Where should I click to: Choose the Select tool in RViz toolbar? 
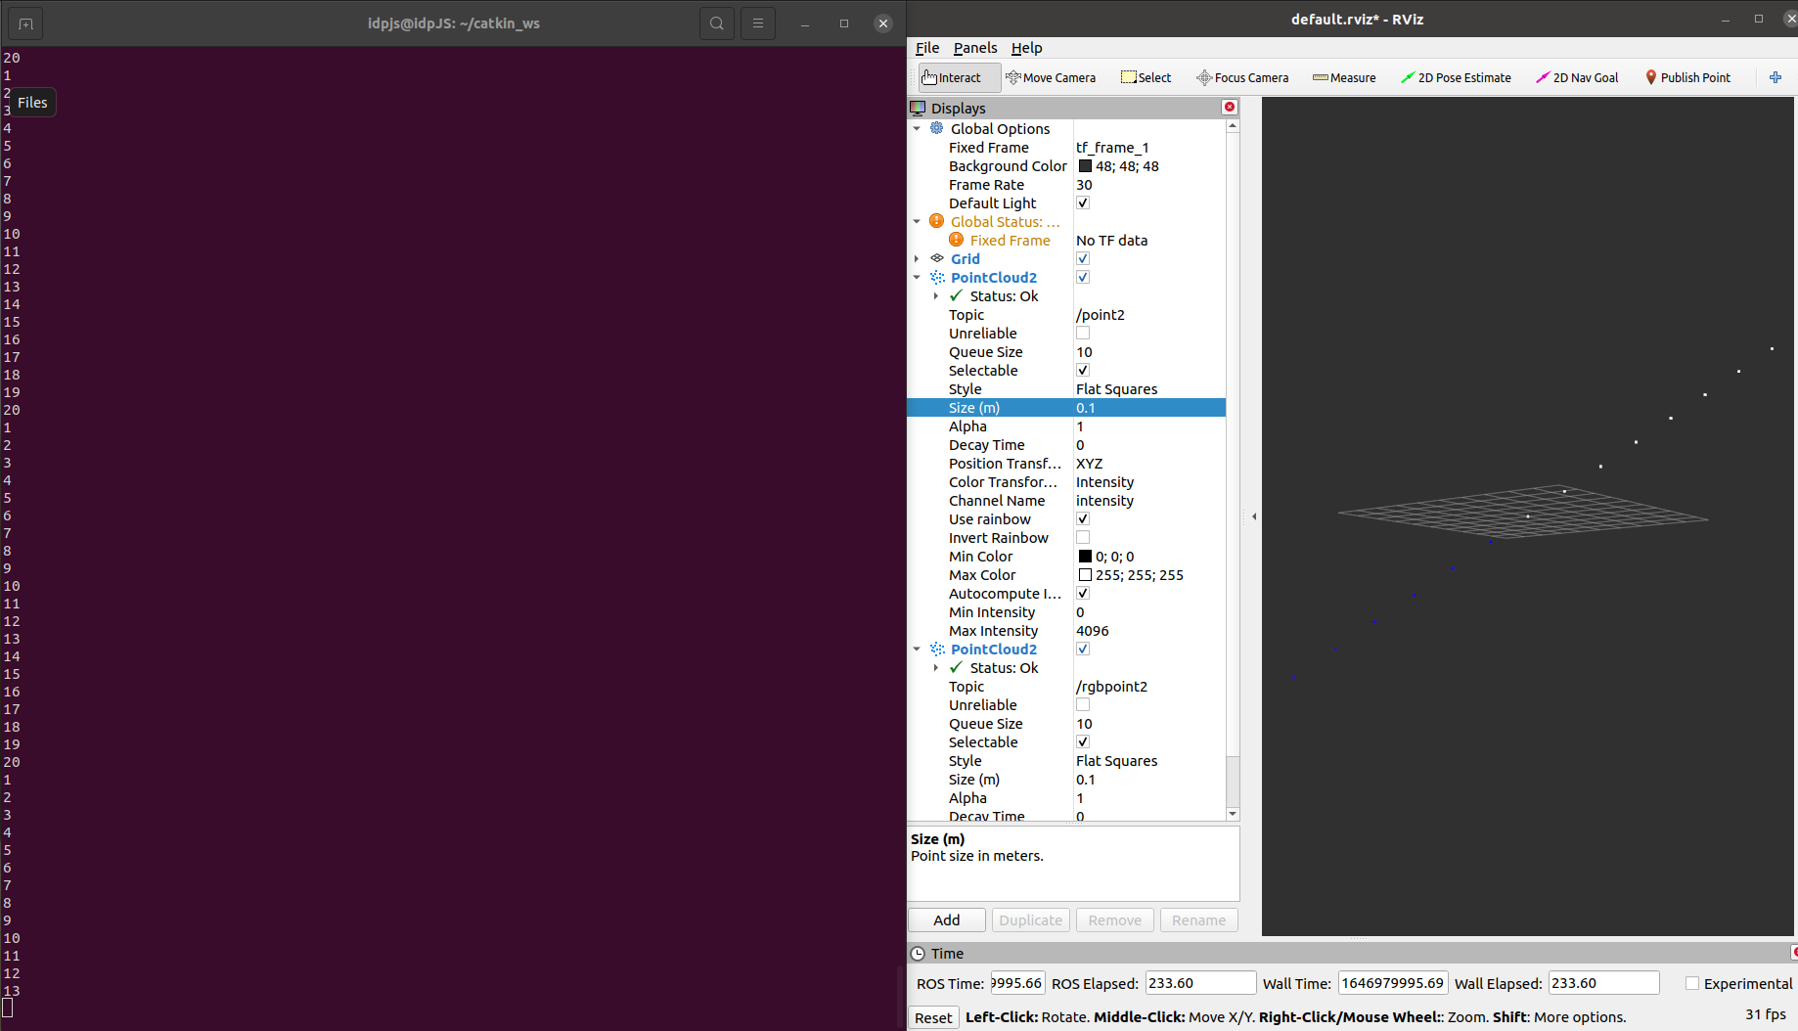point(1145,77)
